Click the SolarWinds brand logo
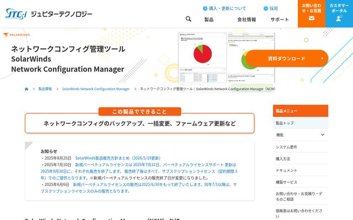353x220 pixels. pyautogui.click(x=17, y=35)
